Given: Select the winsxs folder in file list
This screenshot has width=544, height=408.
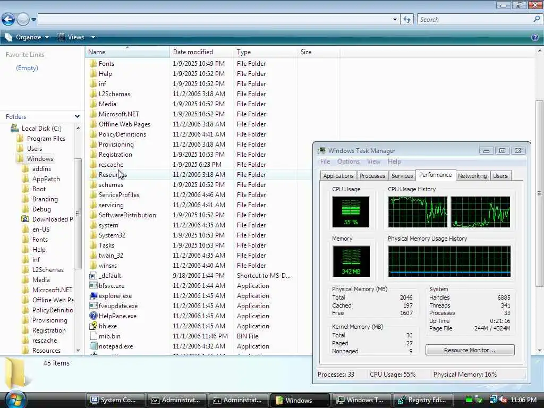Looking at the screenshot, I should 107,266.
